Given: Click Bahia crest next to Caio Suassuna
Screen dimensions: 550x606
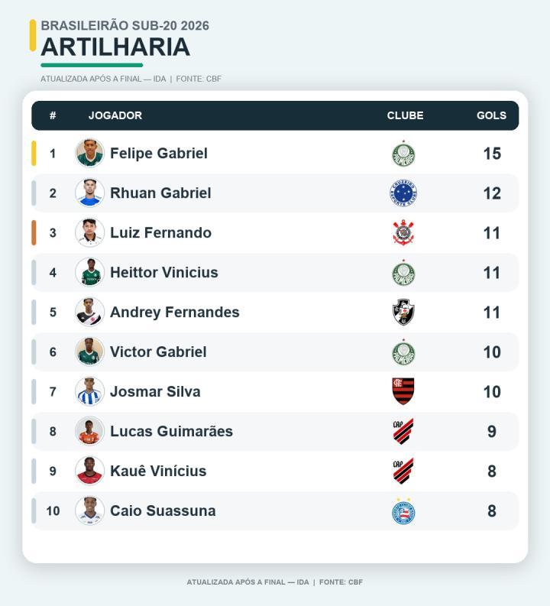Looking at the screenshot, I should click(x=403, y=510).
